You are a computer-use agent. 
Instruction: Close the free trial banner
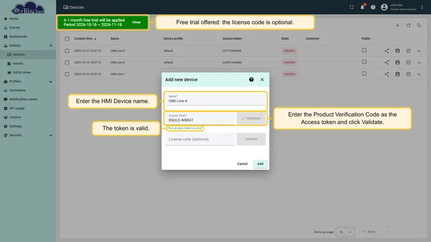tap(136, 22)
